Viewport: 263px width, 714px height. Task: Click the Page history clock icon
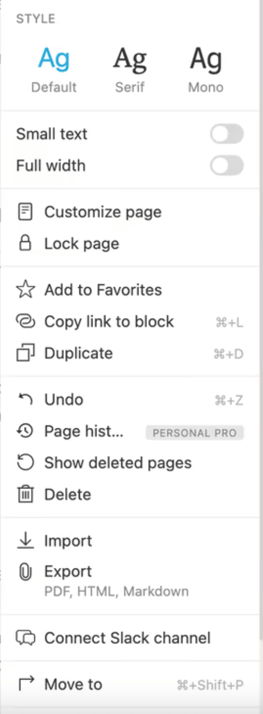[25, 431]
